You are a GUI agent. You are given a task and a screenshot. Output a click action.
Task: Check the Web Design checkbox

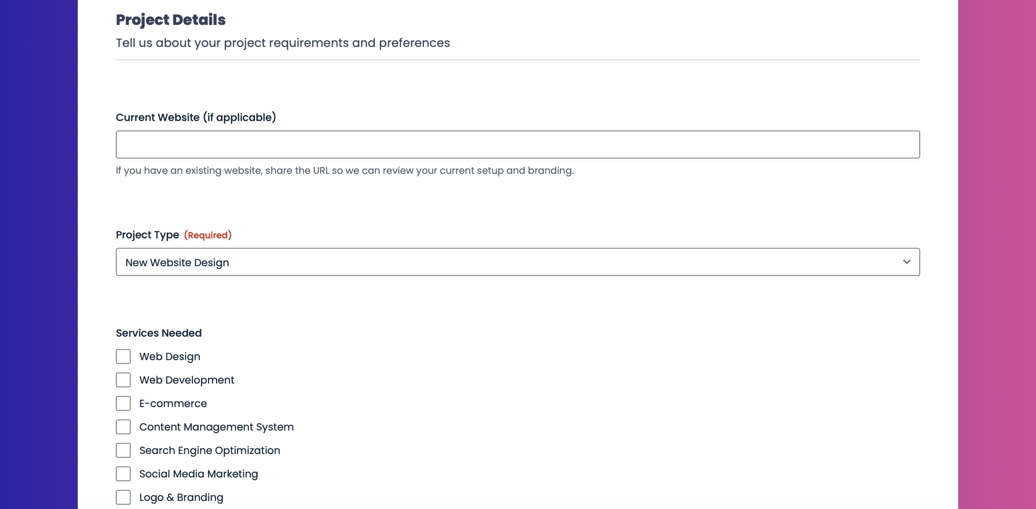[123, 356]
